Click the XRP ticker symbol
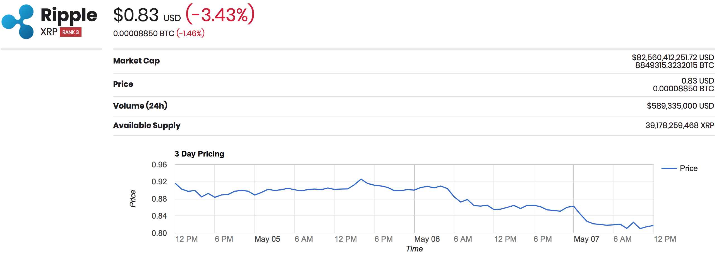Image resolution: width=719 pixels, height=259 pixels. tap(49, 32)
